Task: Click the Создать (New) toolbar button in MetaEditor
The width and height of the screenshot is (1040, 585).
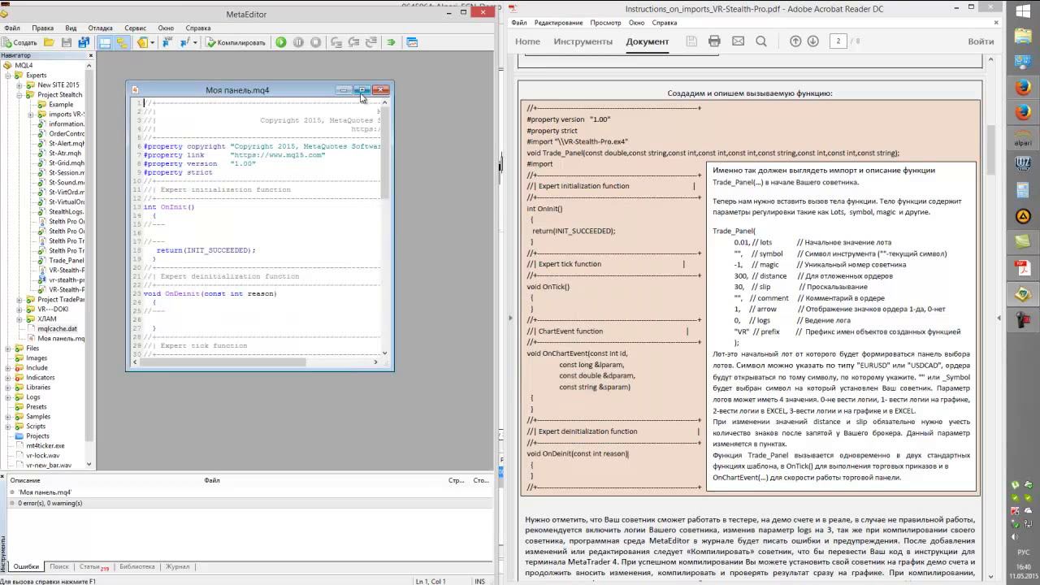Action: [x=20, y=42]
